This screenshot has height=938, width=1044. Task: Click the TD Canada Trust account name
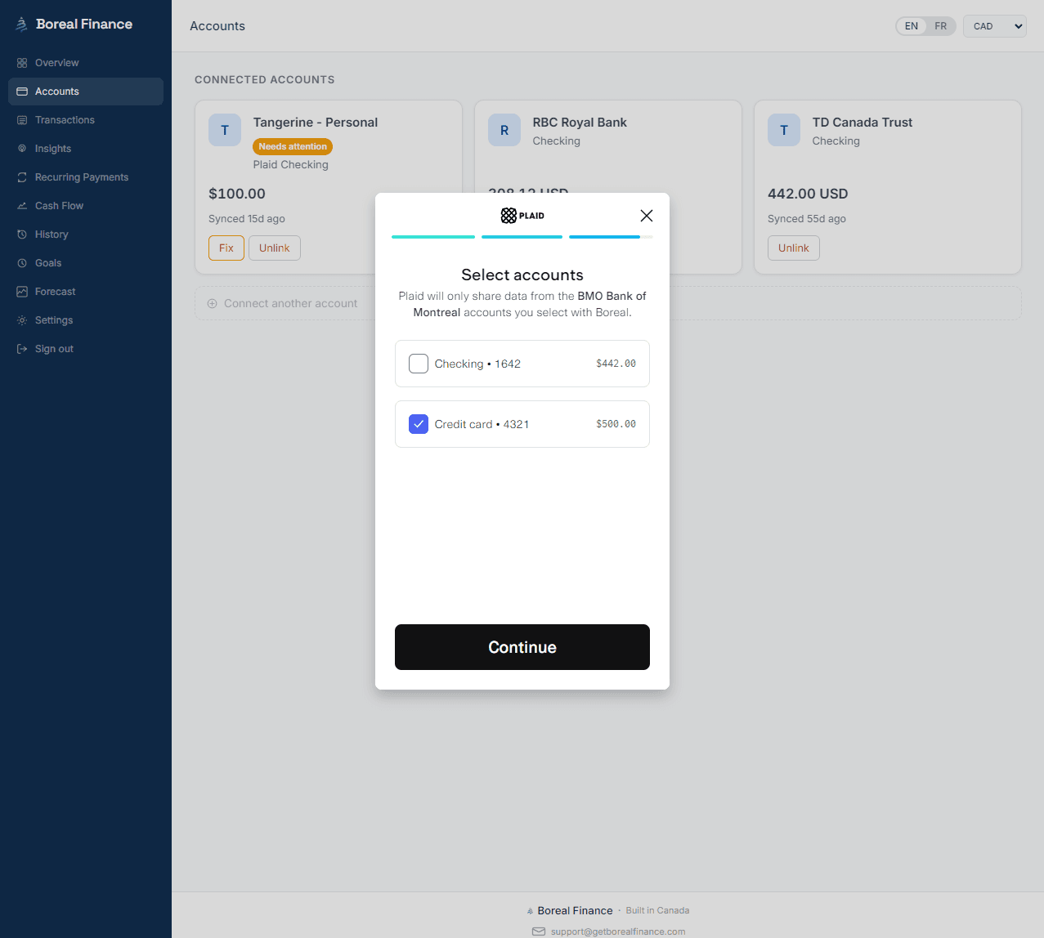[x=863, y=123]
